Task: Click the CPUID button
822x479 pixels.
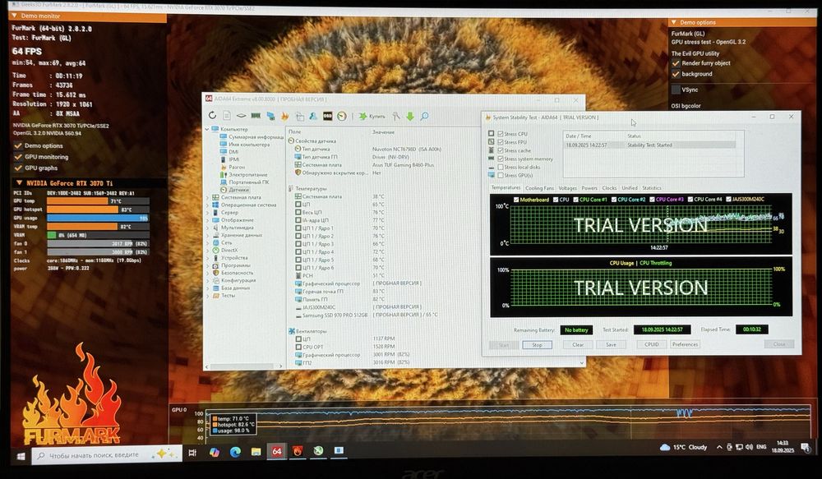Action: coord(652,344)
